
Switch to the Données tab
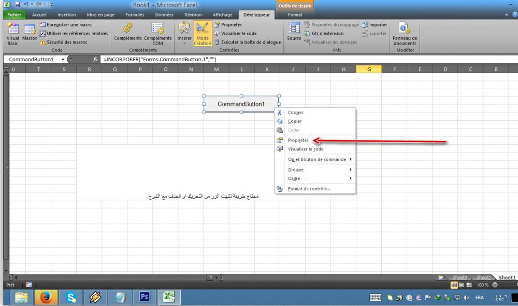164,15
